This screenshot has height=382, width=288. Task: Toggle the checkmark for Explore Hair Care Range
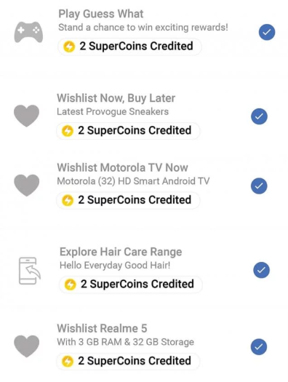coord(261,270)
